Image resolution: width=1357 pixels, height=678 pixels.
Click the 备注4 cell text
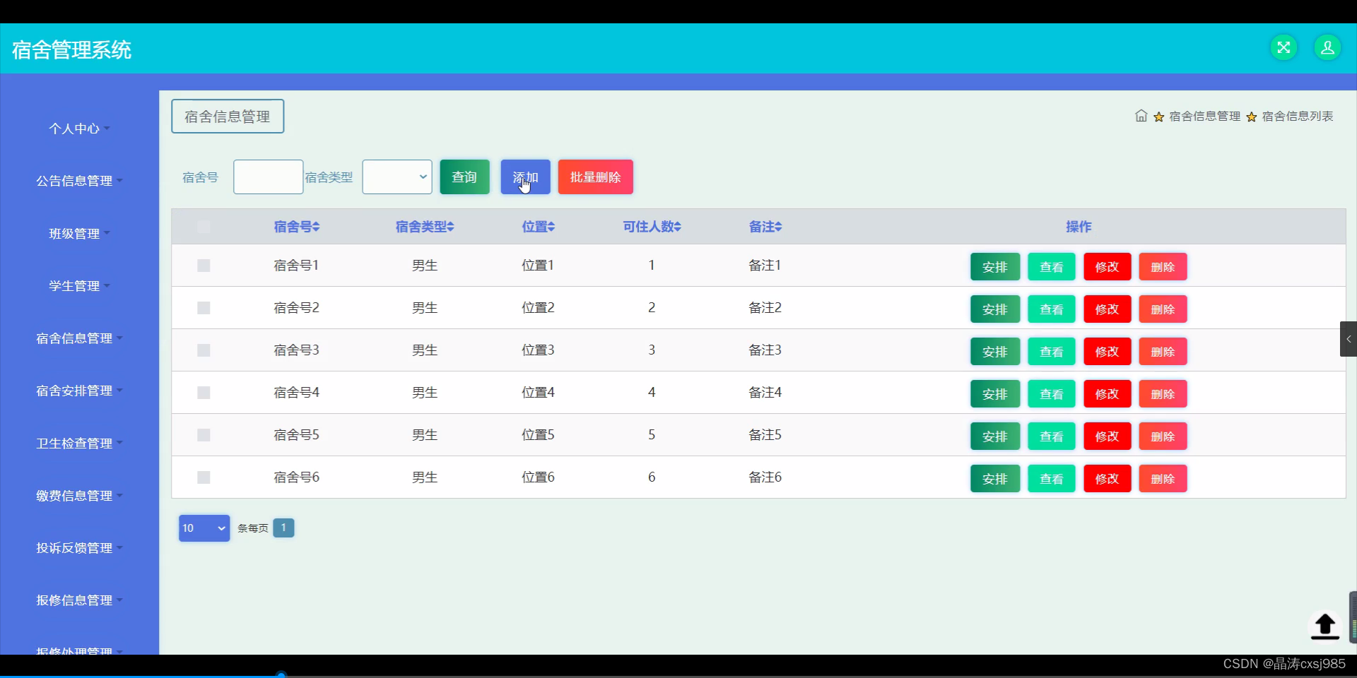click(x=765, y=393)
